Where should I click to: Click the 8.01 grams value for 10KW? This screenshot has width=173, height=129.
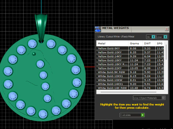click(x=133, y=80)
